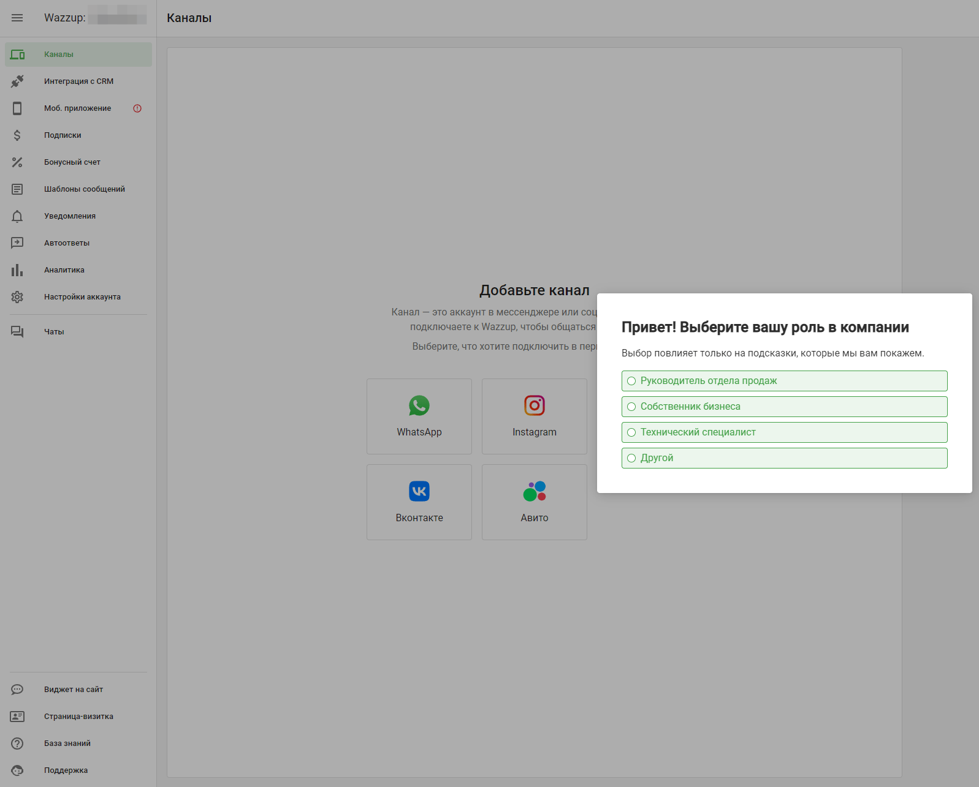Go to Интеграция с CRM

coord(78,81)
